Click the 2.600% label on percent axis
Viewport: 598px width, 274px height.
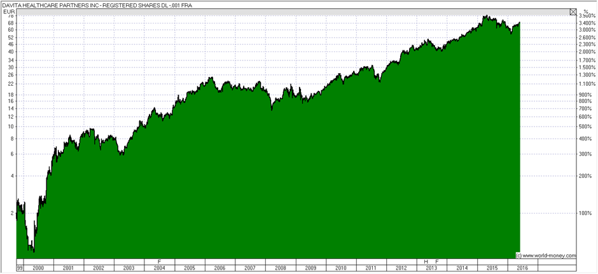pyautogui.click(x=587, y=38)
